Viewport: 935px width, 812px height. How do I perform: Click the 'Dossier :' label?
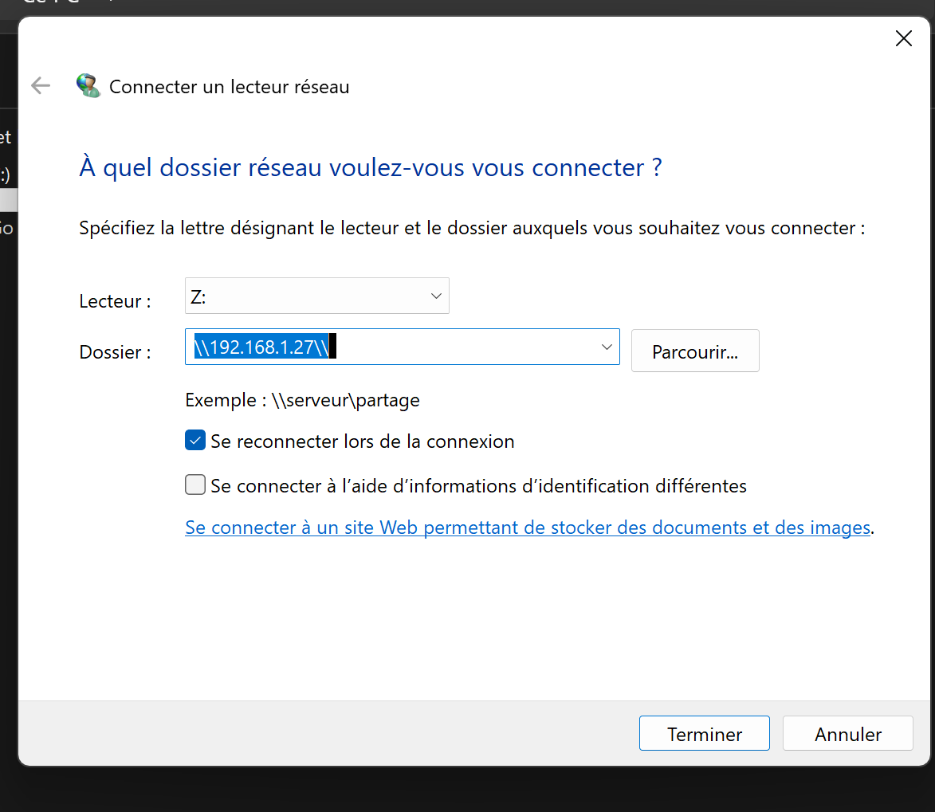coord(116,352)
